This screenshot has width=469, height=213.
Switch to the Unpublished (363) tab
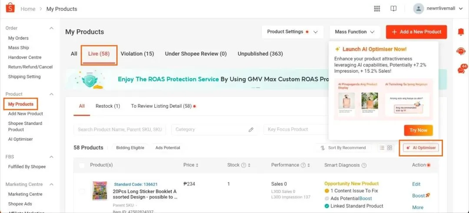[x=260, y=54]
